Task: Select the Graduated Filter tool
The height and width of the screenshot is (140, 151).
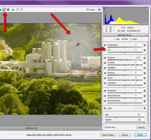Action: pyautogui.click(x=8, y=10)
